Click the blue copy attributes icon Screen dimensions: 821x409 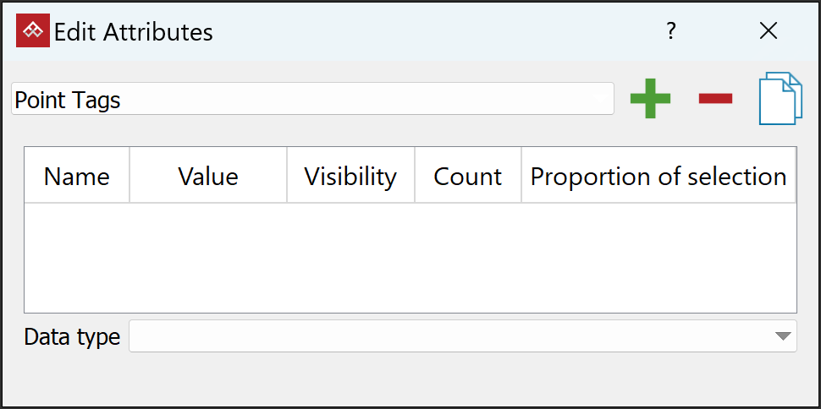(x=780, y=99)
